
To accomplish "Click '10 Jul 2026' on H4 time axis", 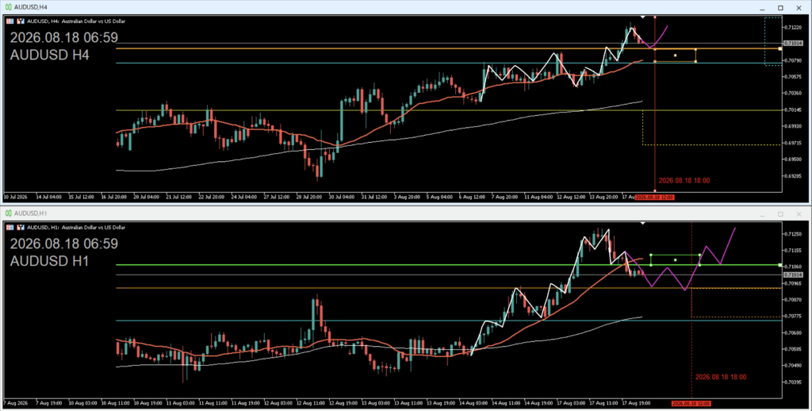I will (x=16, y=198).
